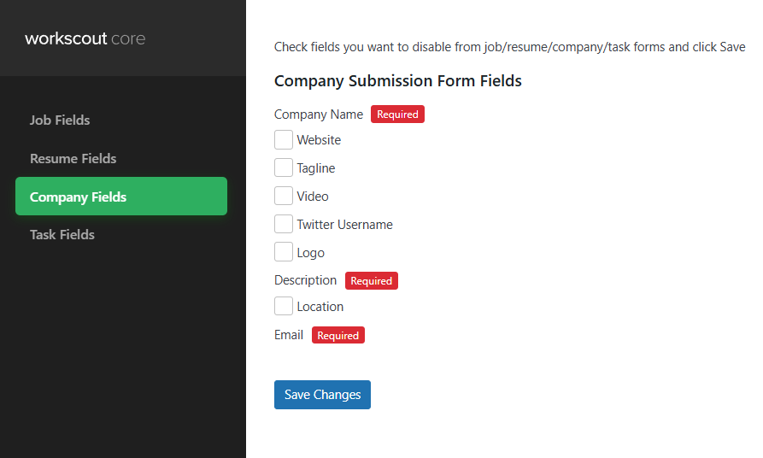Screen dimensions: 763x458
Task: Go to the Task Fields section
Action: (x=62, y=234)
